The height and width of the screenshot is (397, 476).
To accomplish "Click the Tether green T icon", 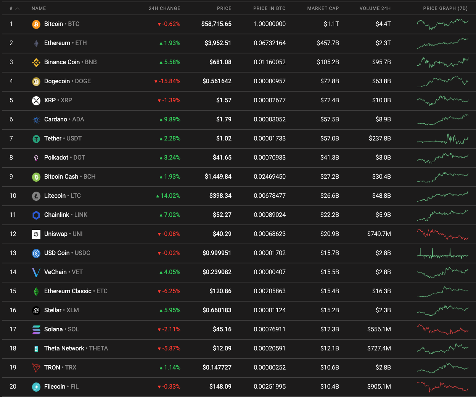I will click(x=36, y=139).
